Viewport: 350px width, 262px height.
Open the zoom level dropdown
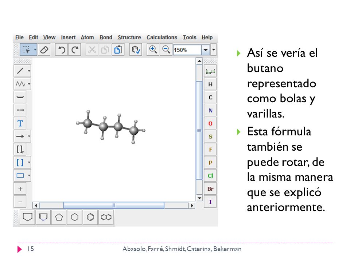tap(206, 50)
